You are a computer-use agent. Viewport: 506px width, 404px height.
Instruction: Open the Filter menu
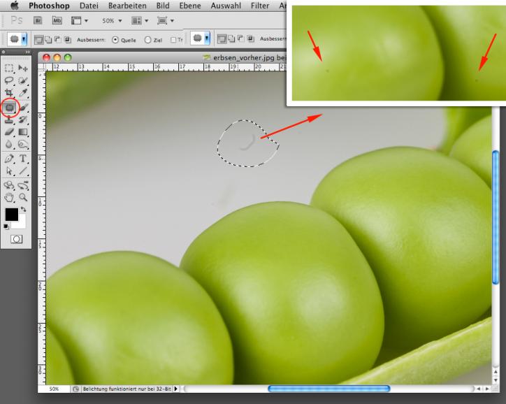pyautogui.click(x=260, y=6)
